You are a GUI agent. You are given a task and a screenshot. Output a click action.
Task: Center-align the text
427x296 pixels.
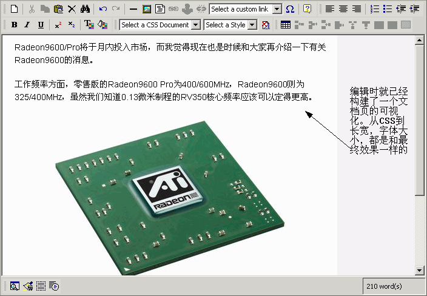(343, 9)
